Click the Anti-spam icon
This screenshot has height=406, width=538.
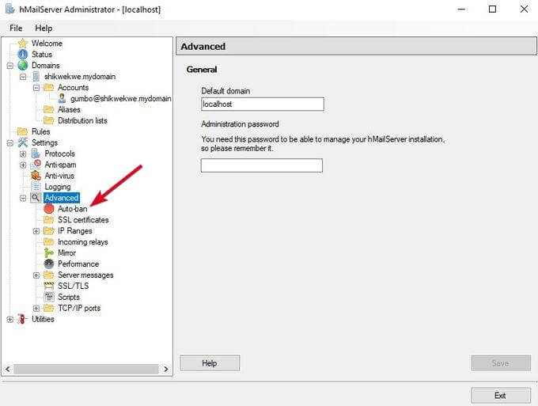click(x=36, y=165)
